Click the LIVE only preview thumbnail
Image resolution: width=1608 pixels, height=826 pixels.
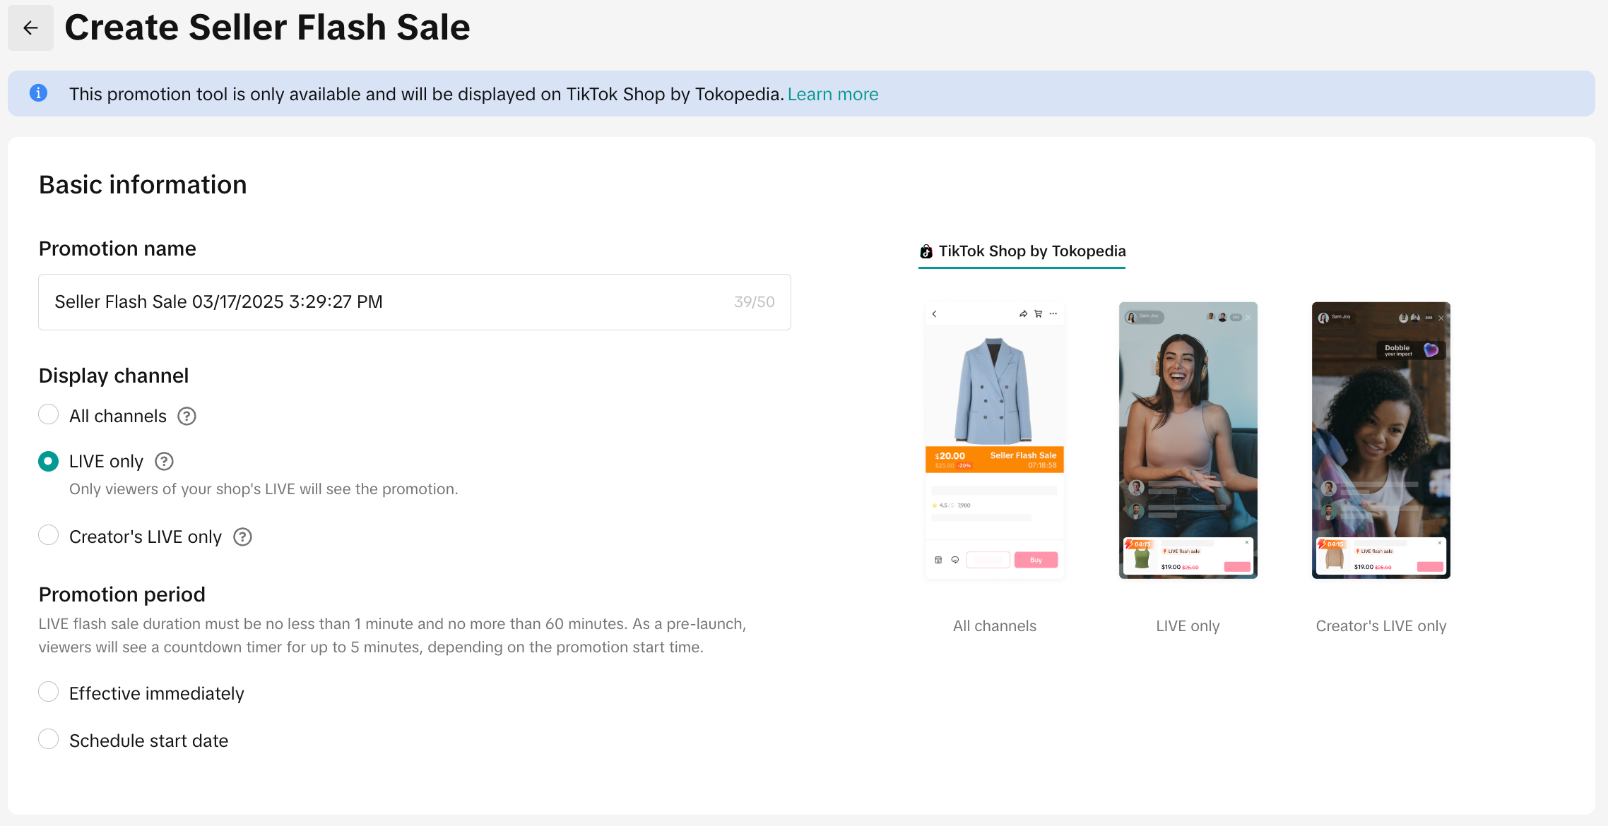click(x=1188, y=441)
